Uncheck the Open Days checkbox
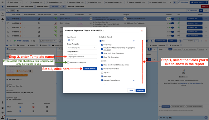This screenshot has height=120, width=209. point(102,76)
